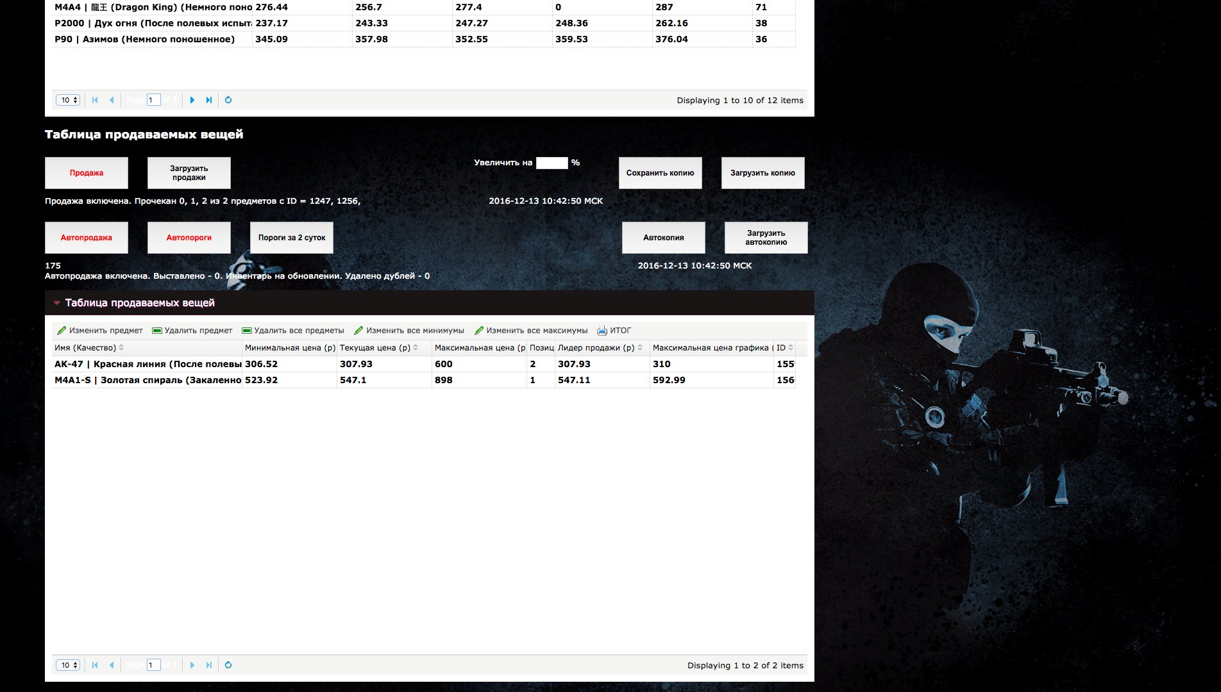This screenshot has height=692, width=1221.
Task: Click the refresh icon in the top pager
Action: [228, 100]
